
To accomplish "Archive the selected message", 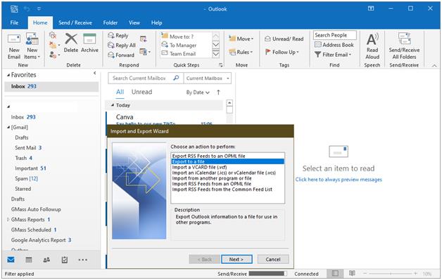I will click(89, 43).
